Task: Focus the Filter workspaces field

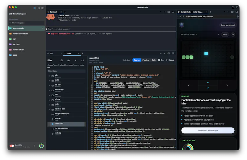Action: point(27,23)
